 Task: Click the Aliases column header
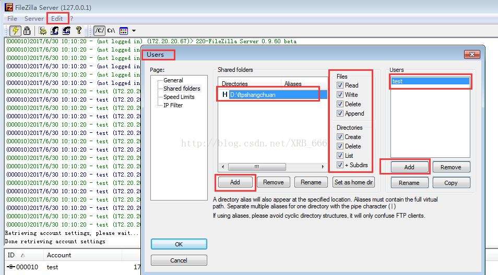304,84
